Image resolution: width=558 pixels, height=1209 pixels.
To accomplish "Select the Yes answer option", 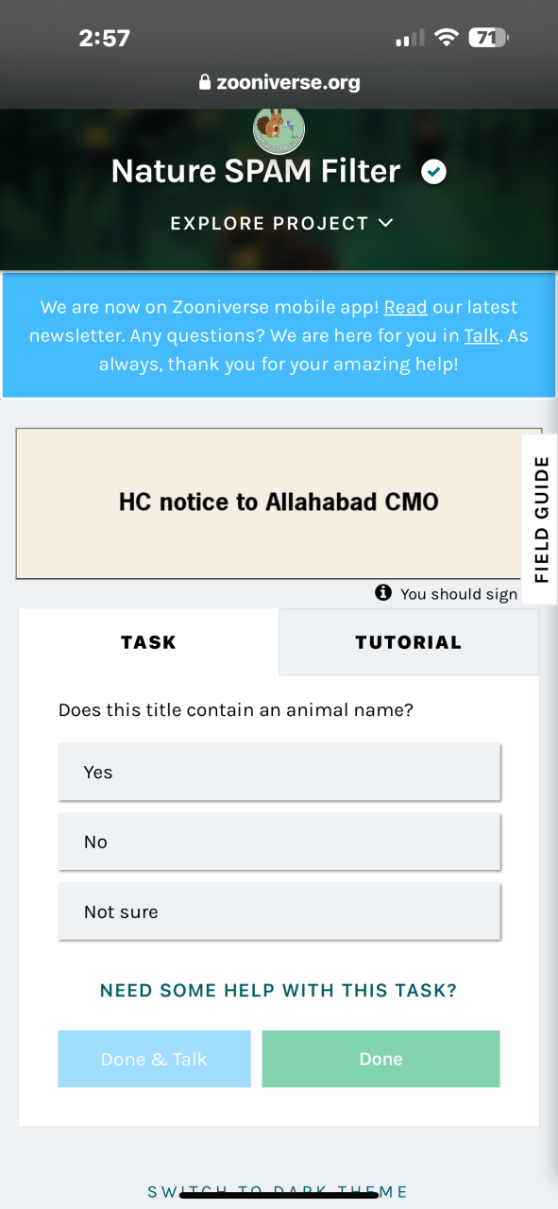I will [279, 772].
